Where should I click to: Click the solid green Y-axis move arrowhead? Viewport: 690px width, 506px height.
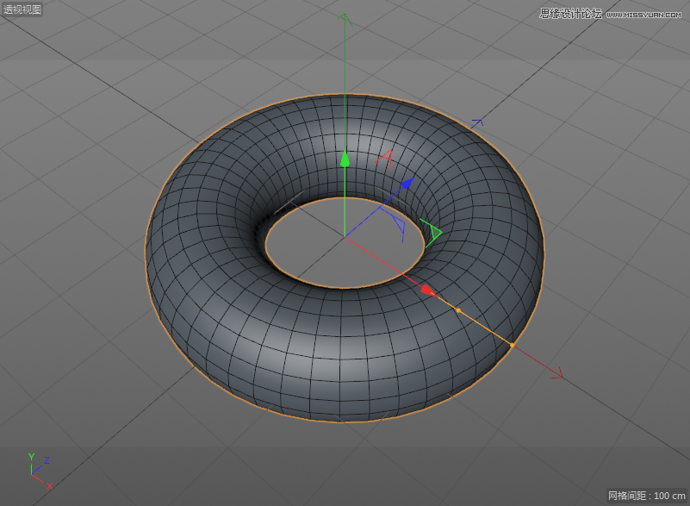click(345, 159)
